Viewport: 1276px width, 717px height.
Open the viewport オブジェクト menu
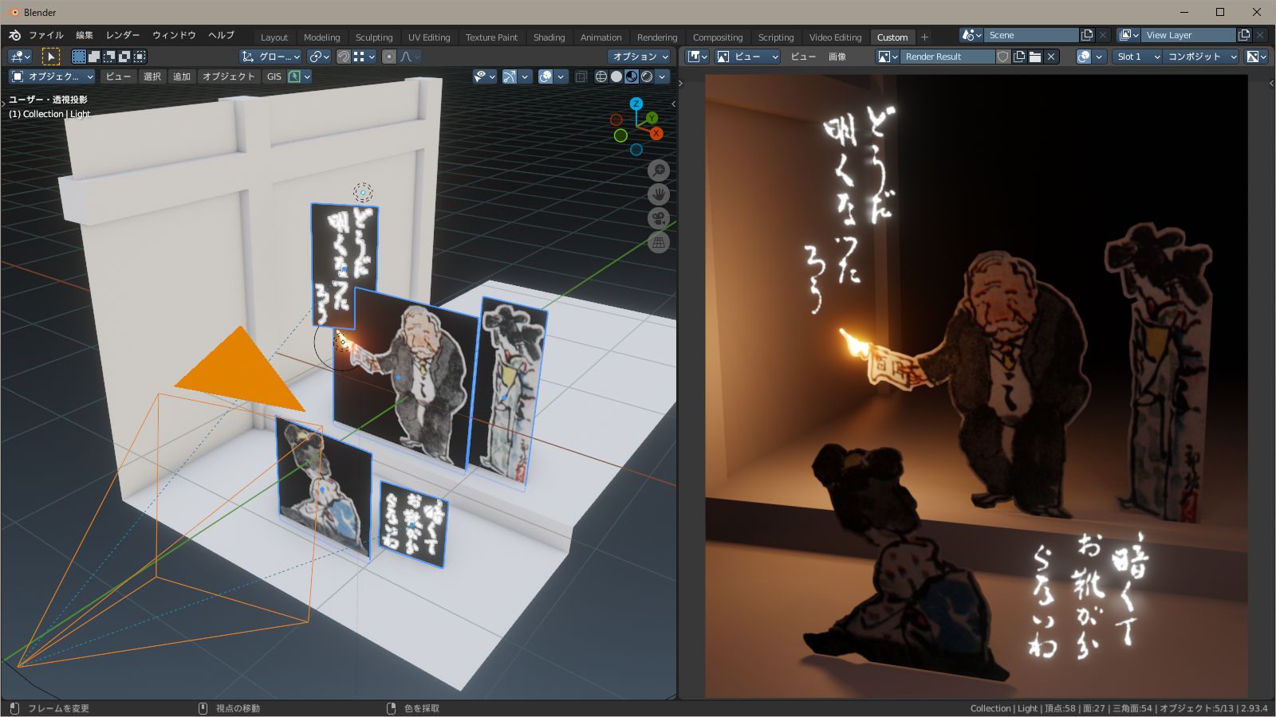(x=228, y=76)
